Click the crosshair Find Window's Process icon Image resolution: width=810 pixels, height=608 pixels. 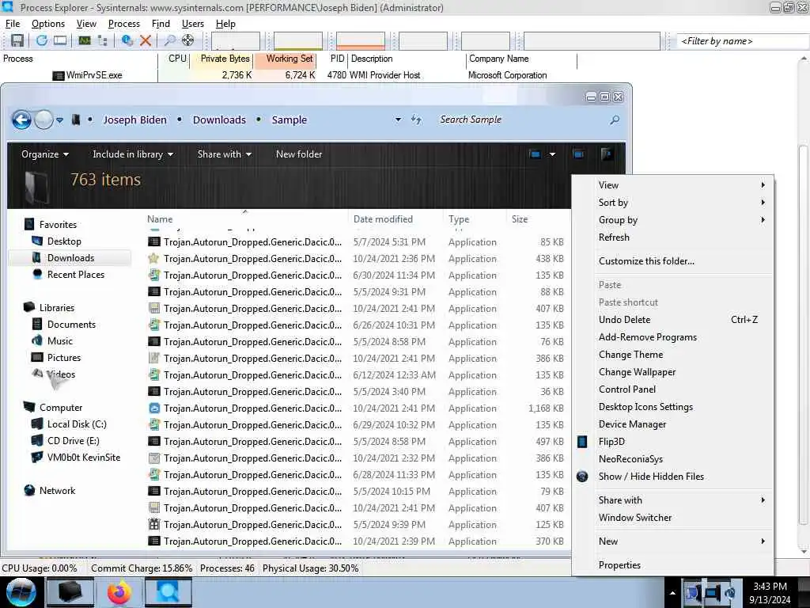point(188,41)
